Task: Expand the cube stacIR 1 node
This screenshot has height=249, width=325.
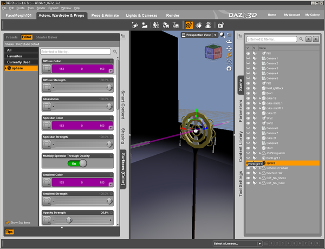Action: (260, 108)
